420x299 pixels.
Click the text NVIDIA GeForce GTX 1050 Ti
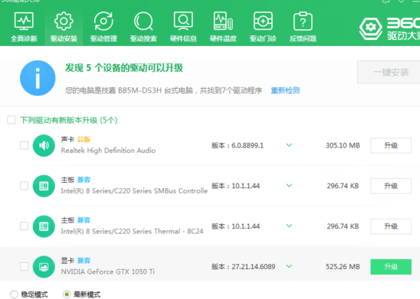[108, 272]
